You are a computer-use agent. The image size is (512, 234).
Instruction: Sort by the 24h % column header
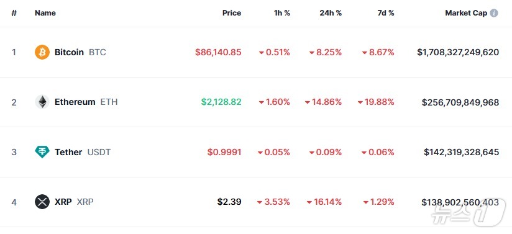(331, 13)
